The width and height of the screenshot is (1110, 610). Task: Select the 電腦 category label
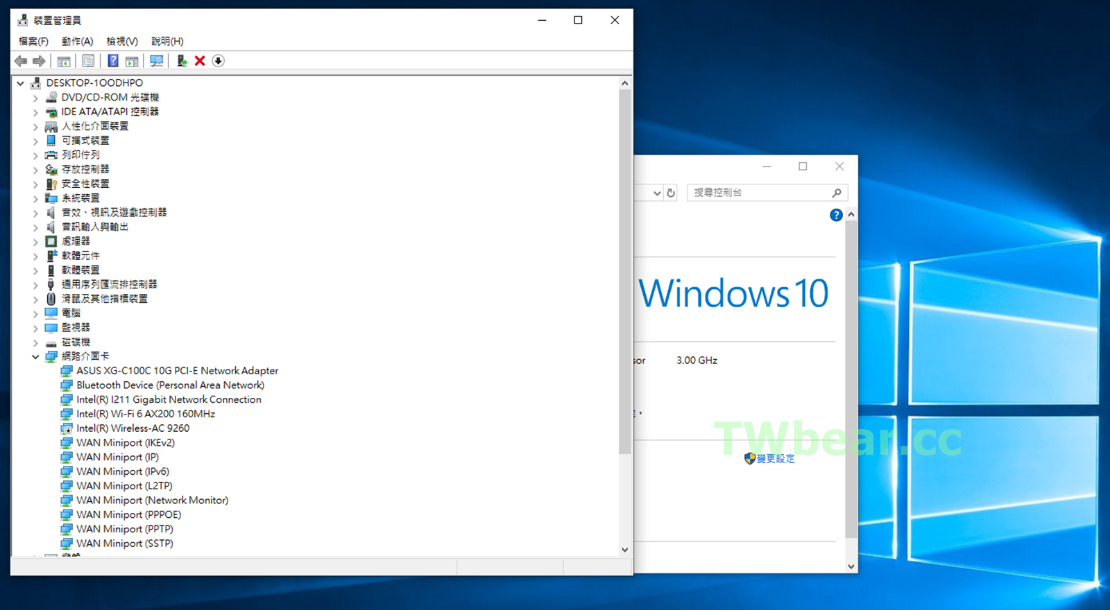(71, 313)
